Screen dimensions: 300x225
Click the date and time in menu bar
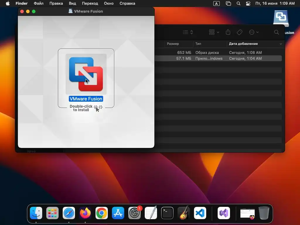[x=275, y=4]
